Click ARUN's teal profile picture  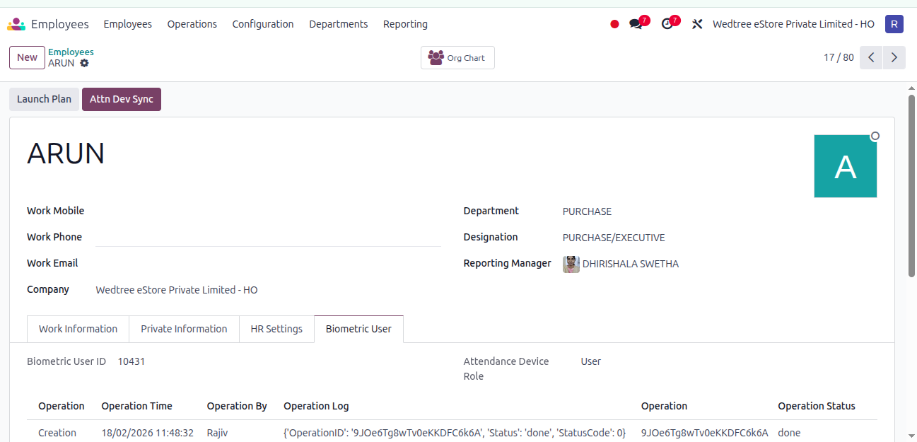pyautogui.click(x=846, y=166)
